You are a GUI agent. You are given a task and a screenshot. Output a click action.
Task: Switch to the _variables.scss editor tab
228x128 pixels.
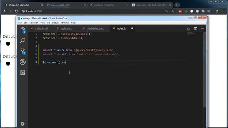click(x=95, y=28)
